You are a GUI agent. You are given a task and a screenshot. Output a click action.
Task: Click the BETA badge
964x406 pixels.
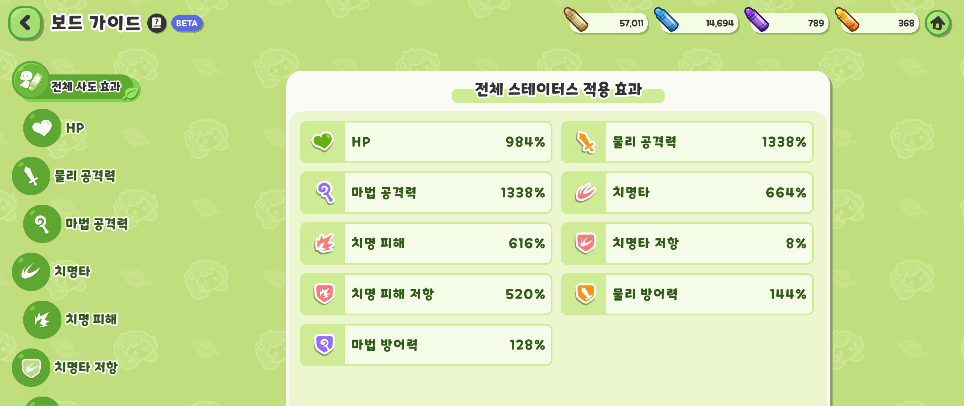tap(187, 23)
